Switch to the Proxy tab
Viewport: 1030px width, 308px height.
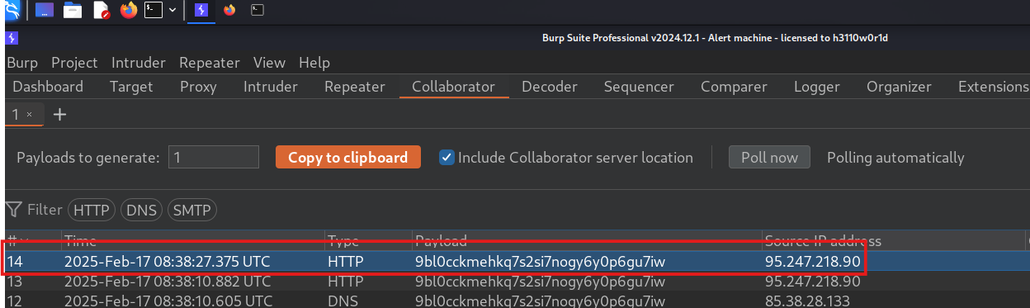pyautogui.click(x=198, y=87)
